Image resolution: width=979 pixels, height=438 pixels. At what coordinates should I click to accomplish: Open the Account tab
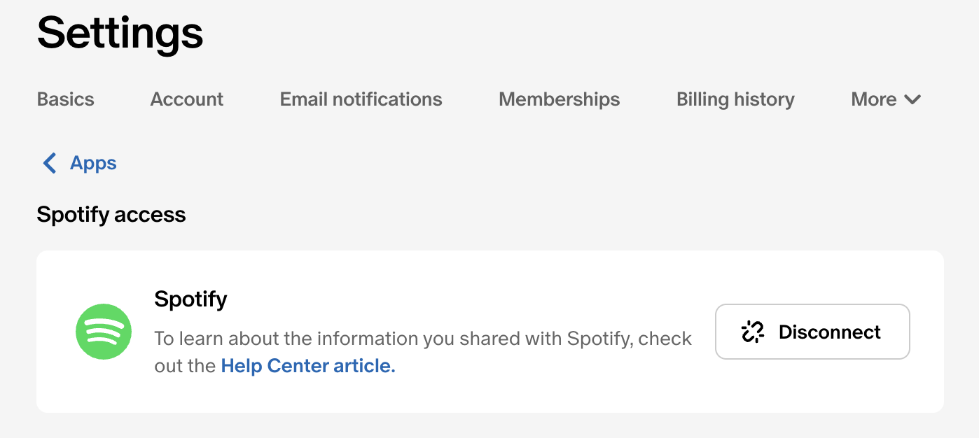(x=186, y=100)
